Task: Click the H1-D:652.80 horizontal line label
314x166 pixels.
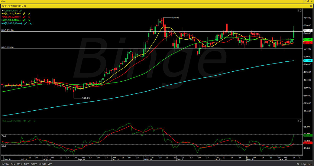Action: [x=7, y=30]
